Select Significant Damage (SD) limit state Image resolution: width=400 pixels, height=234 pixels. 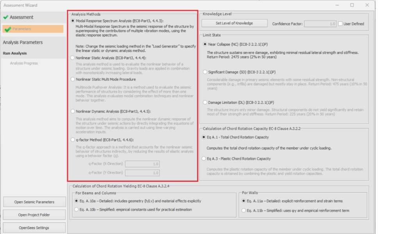pyautogui.click(x=205, y=72)
